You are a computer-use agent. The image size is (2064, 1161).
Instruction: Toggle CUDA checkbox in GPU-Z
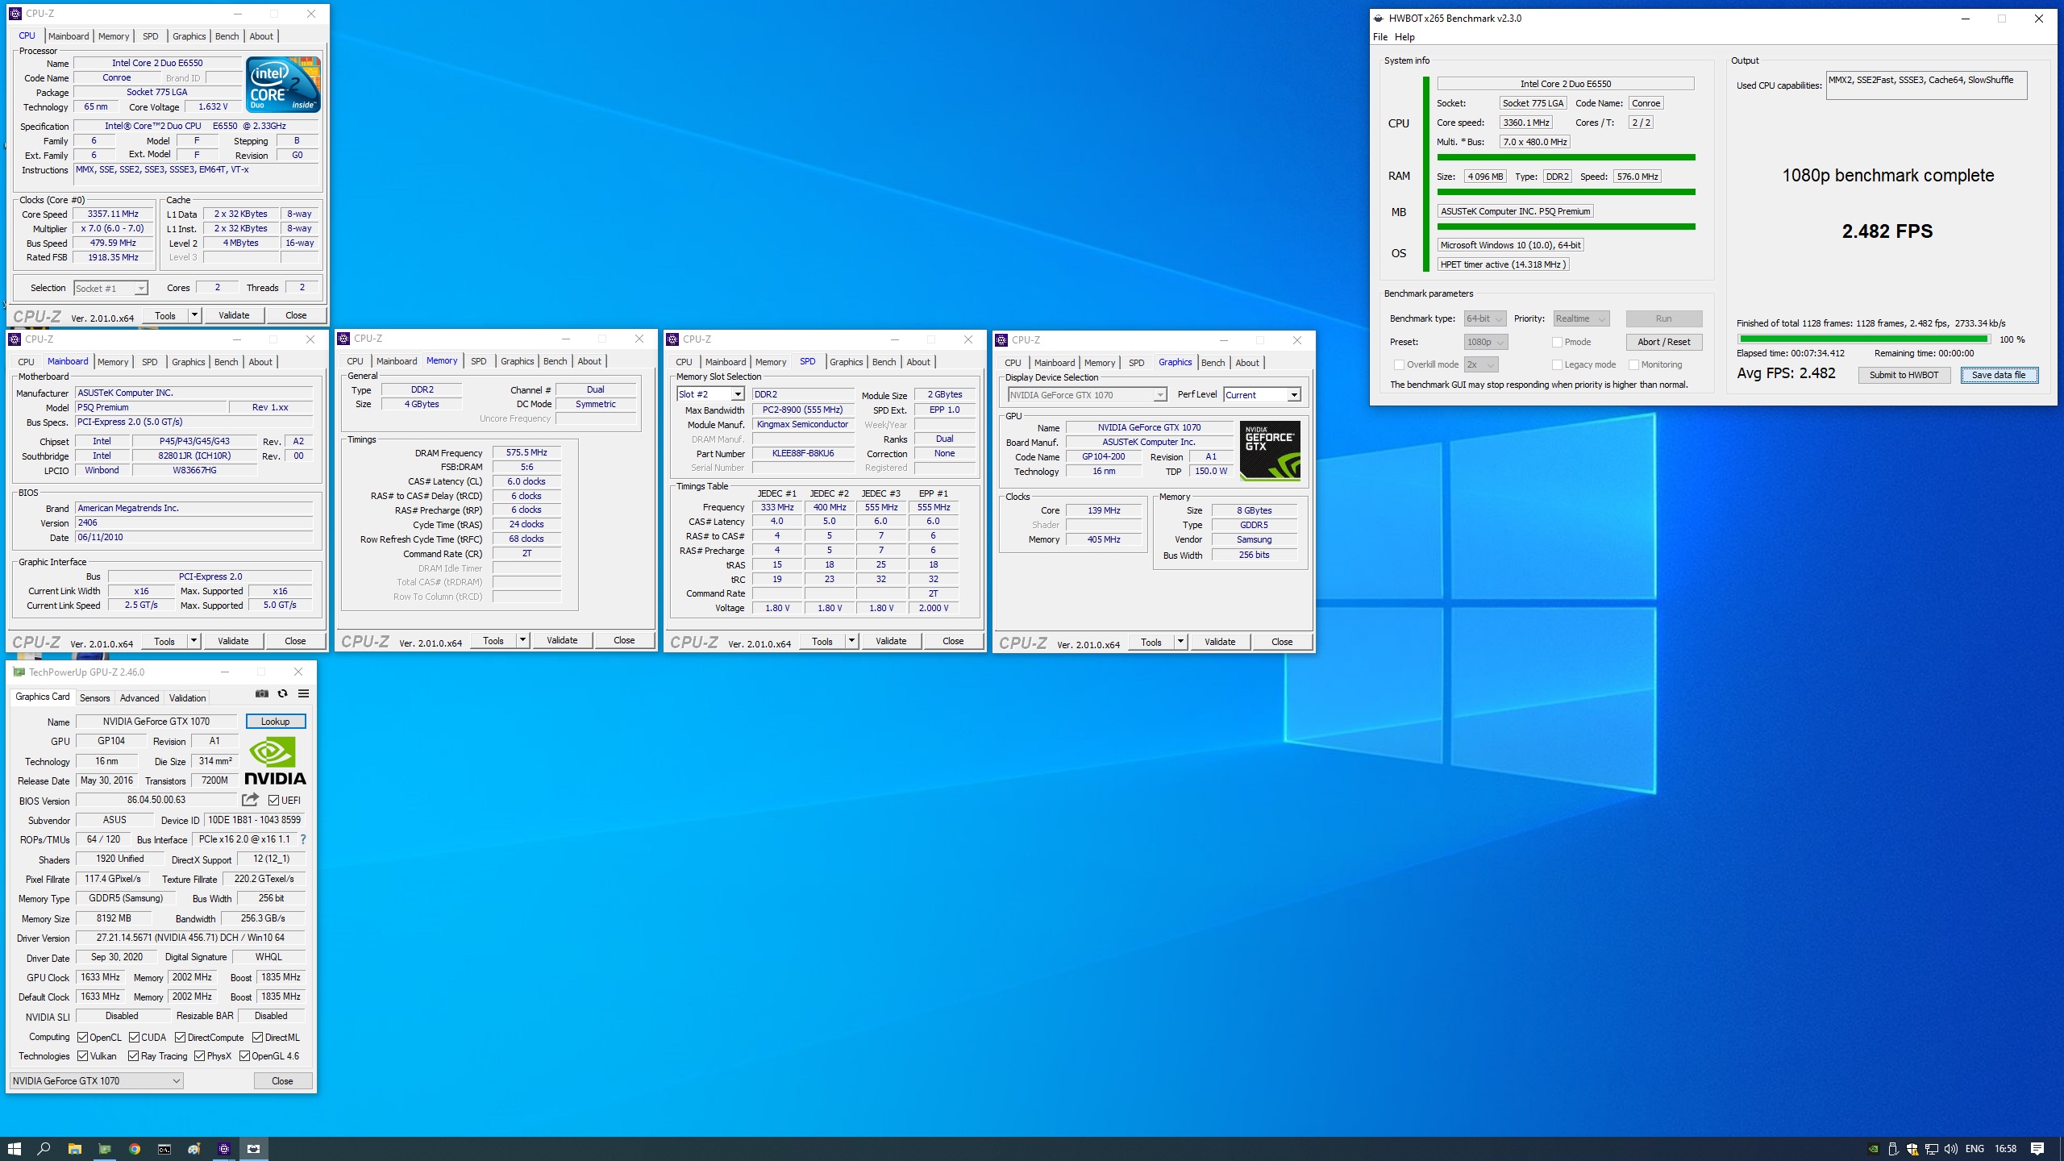[x=134, y=1038]
